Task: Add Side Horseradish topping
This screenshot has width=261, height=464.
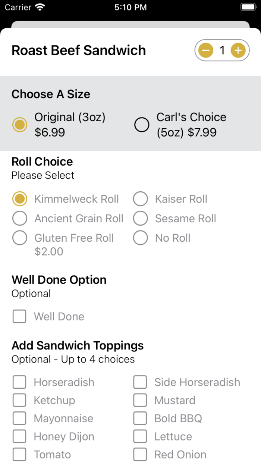Action: (140, 382)
